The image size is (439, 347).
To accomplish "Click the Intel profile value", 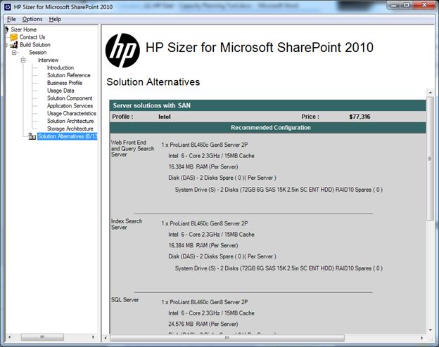I will tap(165, 117).
